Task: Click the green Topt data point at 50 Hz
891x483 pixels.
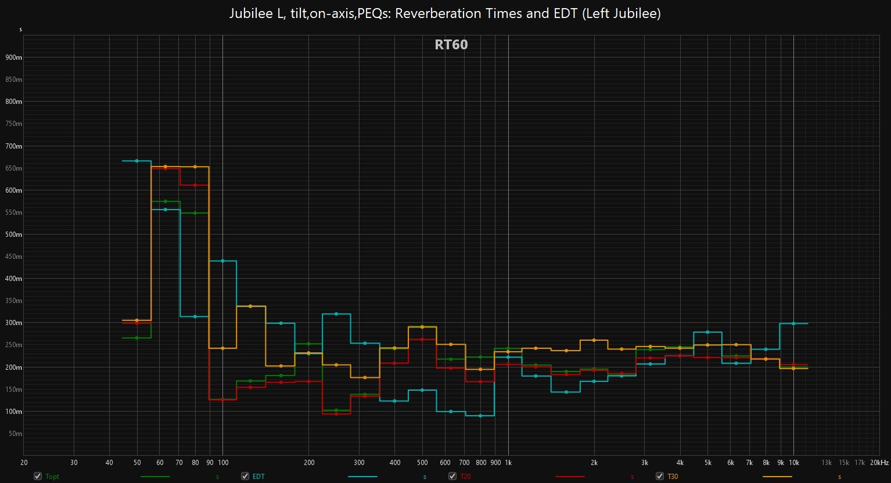Action: (137, 338)
